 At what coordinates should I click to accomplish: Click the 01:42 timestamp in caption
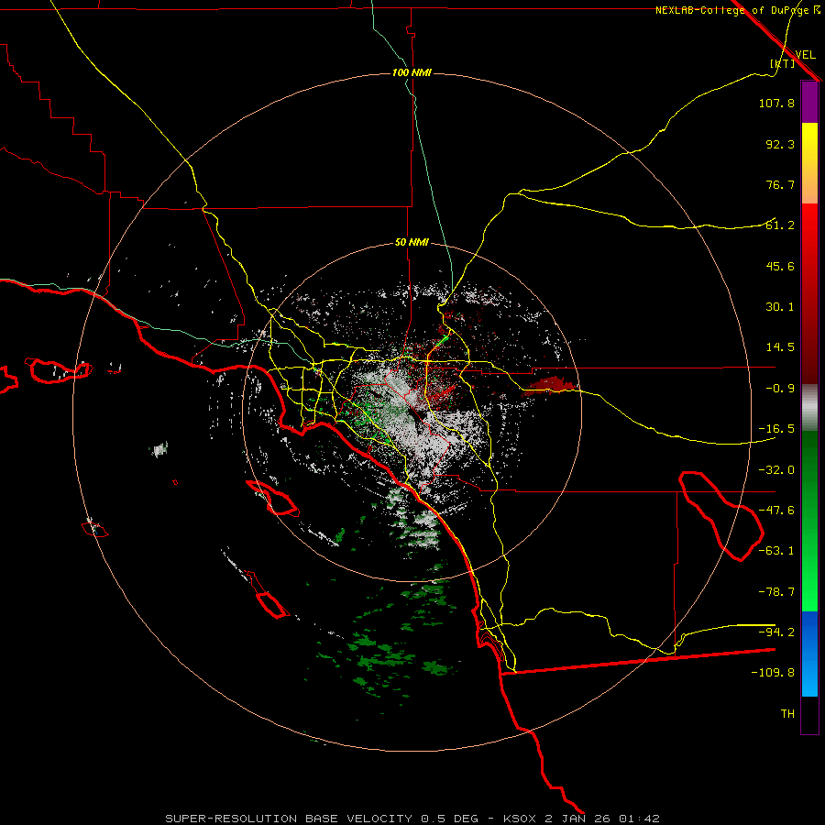tap(639, 819)
